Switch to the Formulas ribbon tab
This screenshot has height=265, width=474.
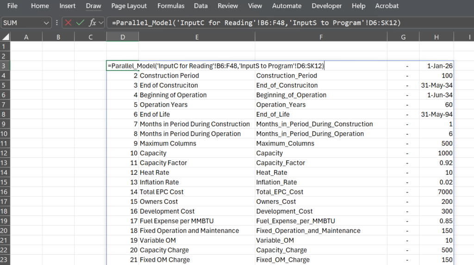(x=171, y=6)
